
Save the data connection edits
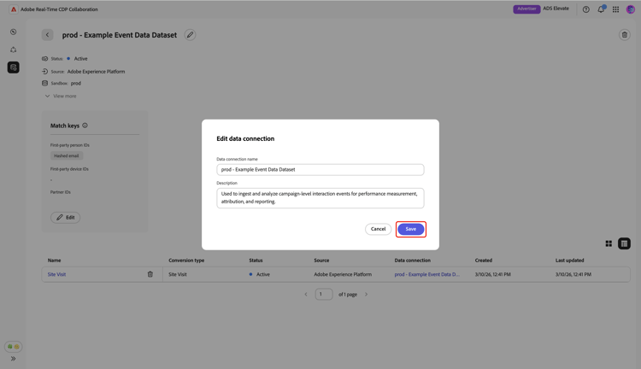(x=411, y=229)
